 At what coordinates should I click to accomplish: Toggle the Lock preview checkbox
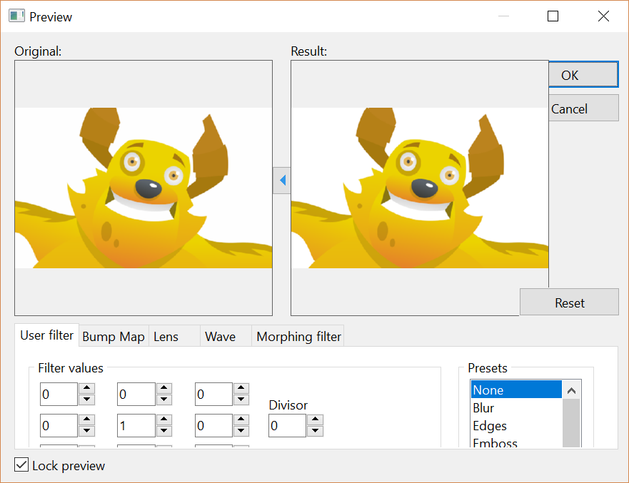[x=21, y=465]
